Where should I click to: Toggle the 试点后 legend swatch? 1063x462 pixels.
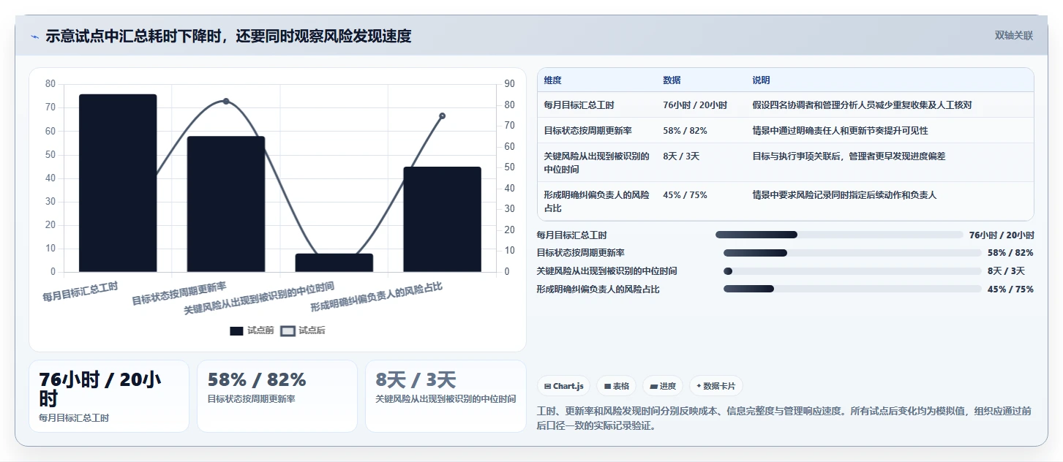288,331
